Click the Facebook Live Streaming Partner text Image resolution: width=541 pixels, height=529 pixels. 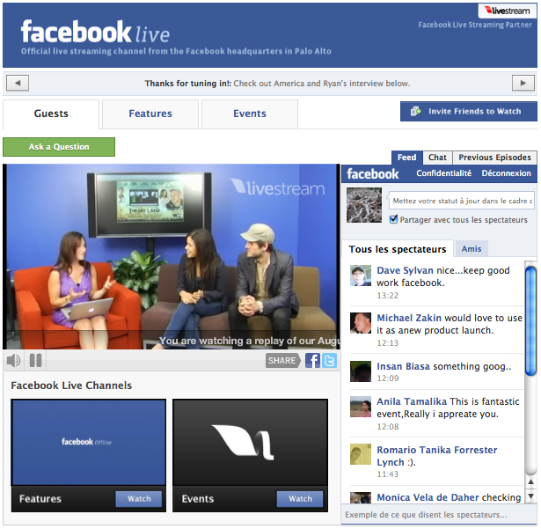pyautogui.click(x=475, y=25)
